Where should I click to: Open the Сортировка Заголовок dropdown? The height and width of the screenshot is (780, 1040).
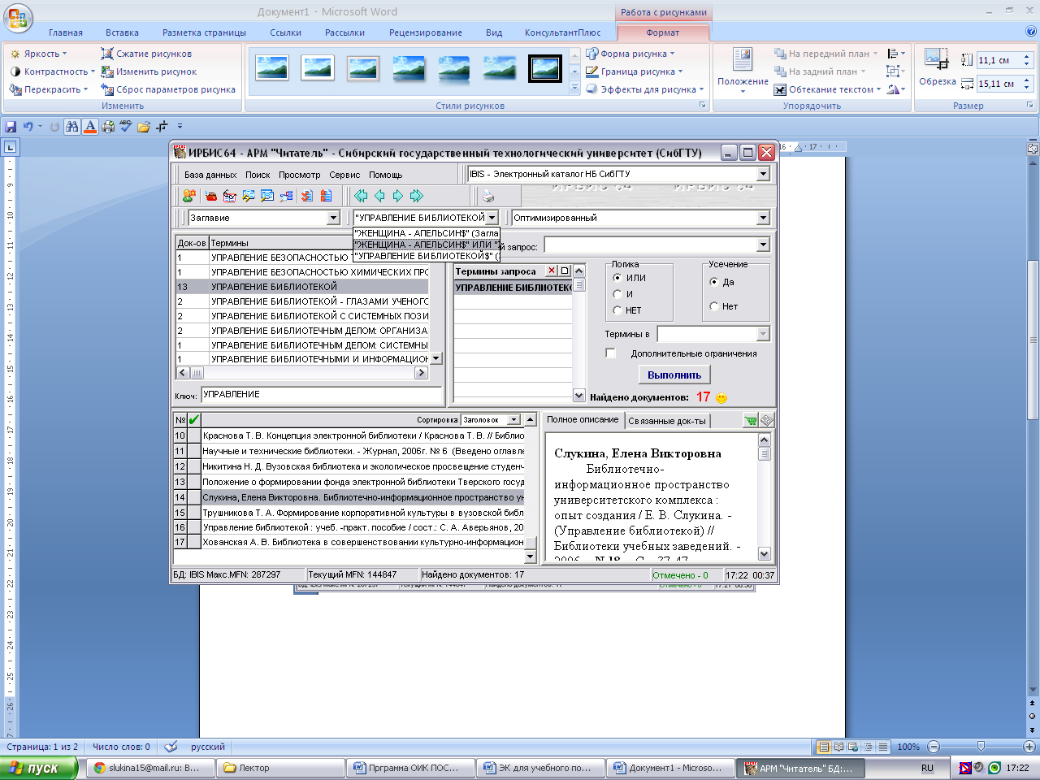pos(513,420)
